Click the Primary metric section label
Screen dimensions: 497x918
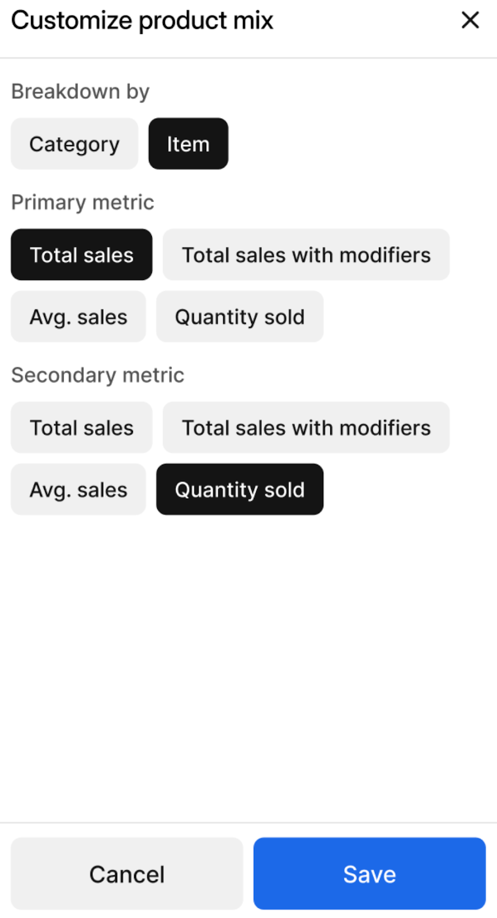tap(83, 203)
